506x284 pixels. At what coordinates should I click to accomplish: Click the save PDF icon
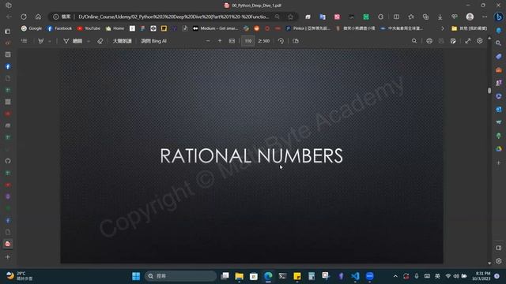pos(441,41)
